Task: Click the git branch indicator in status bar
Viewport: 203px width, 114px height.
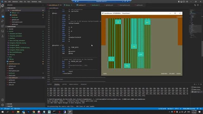Action: click(7, 109)
